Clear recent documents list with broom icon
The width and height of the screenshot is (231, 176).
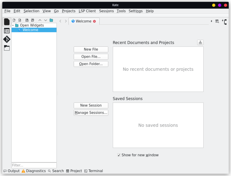(x=200, y=42)
